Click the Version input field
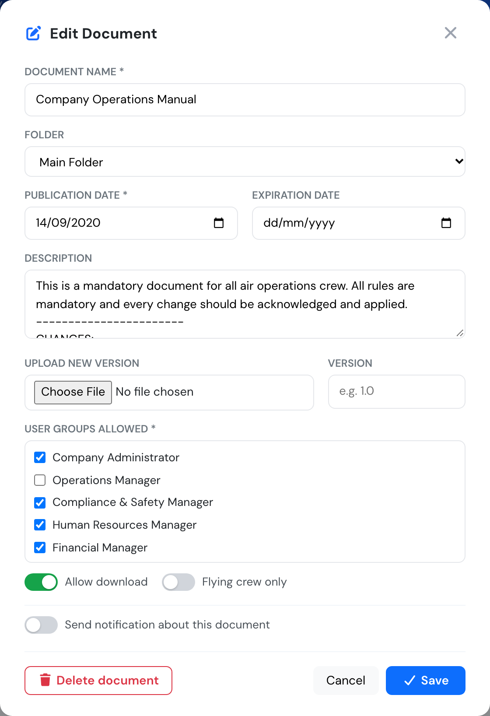The height and width of the screenshot is (716, 490). [397, 392]
